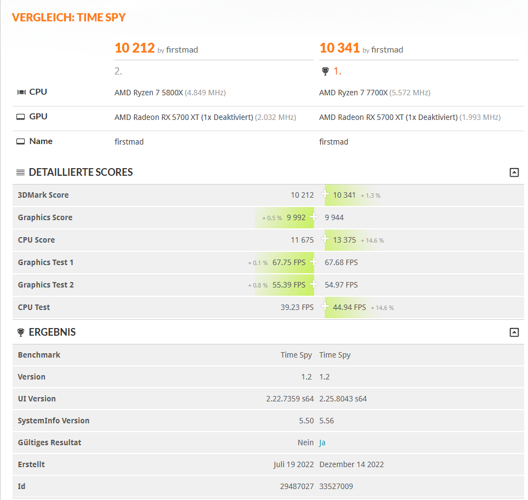Click the CPU chip icon

(21, 92)
